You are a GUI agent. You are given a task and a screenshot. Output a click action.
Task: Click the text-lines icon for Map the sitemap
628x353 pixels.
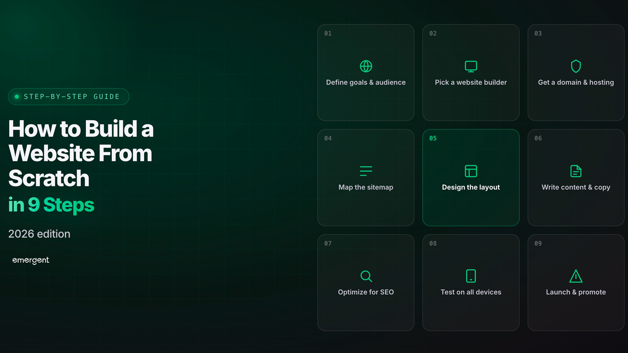tap(366, 171)
